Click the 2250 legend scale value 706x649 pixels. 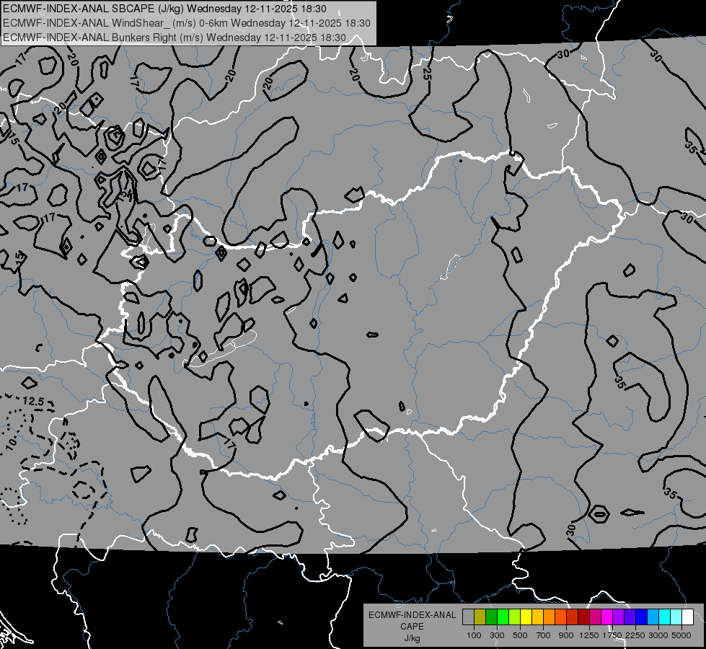pyautogui.click(x=636, y=635)
